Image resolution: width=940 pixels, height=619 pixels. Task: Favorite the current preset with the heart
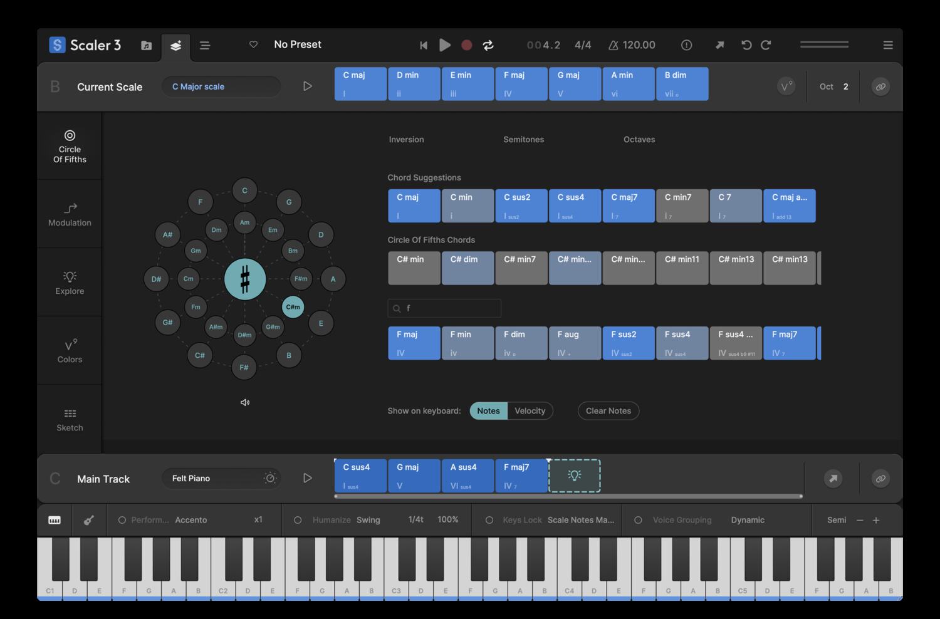pyautogui.click(x=253, y=44)
